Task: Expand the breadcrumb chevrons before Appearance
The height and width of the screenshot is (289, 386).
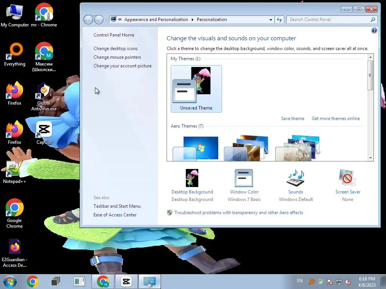Action: [x=120, y=20]
